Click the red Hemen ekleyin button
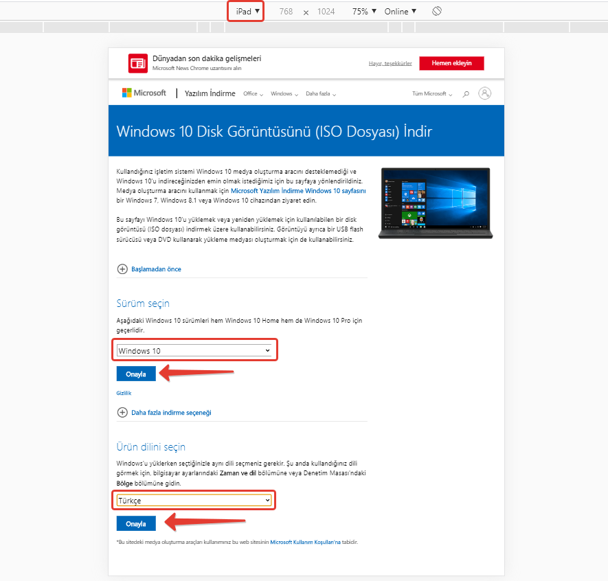 coord(451,63)
